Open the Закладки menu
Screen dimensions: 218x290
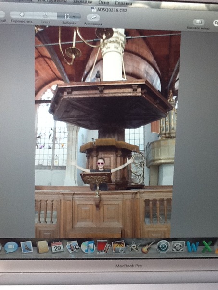pyautogui.click(x=83, y=2)
